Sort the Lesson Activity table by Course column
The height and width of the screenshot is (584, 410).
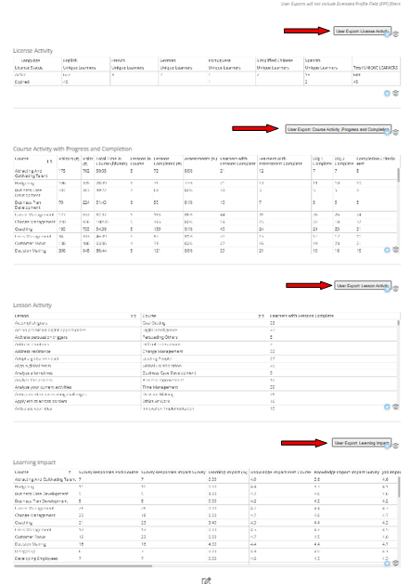(262, 316)
